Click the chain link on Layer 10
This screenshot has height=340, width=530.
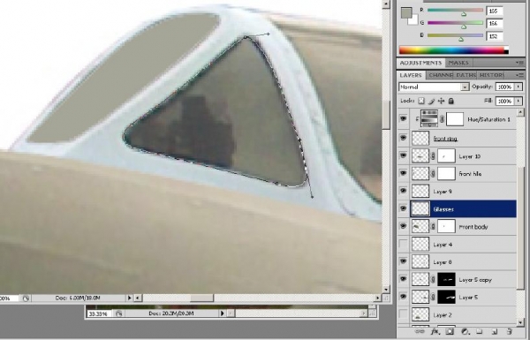point(433,156)
